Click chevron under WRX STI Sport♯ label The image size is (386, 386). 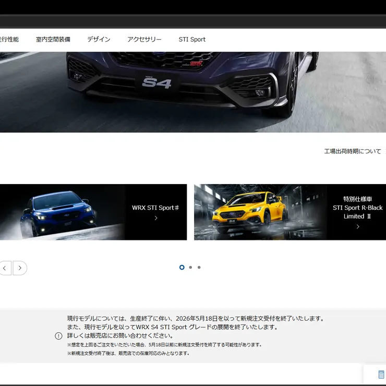pyautogui.click(x=156, y=218)
